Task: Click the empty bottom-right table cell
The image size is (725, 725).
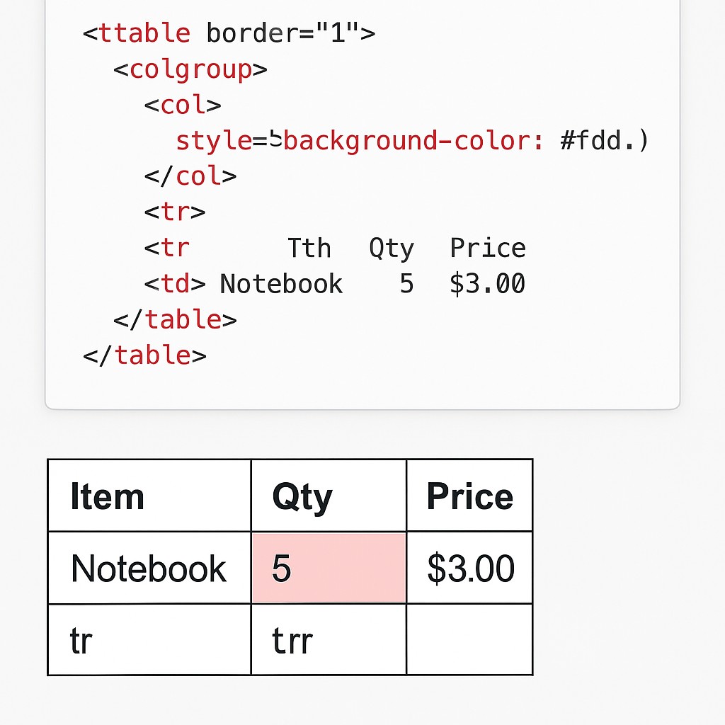Action: pos(469,640)
